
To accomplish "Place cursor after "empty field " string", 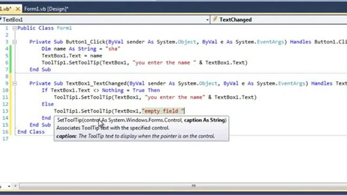I will pos(184,111).
